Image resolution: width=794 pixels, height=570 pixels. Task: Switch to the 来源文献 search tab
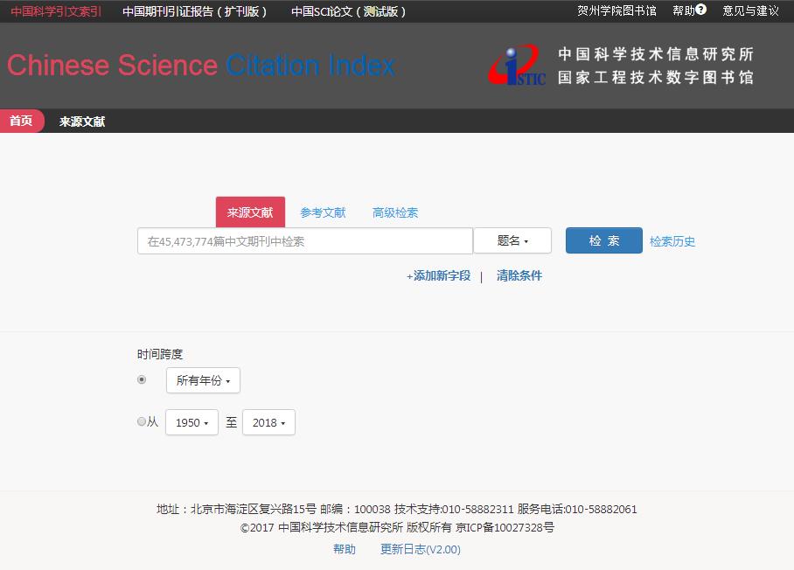tap(250, 212)
